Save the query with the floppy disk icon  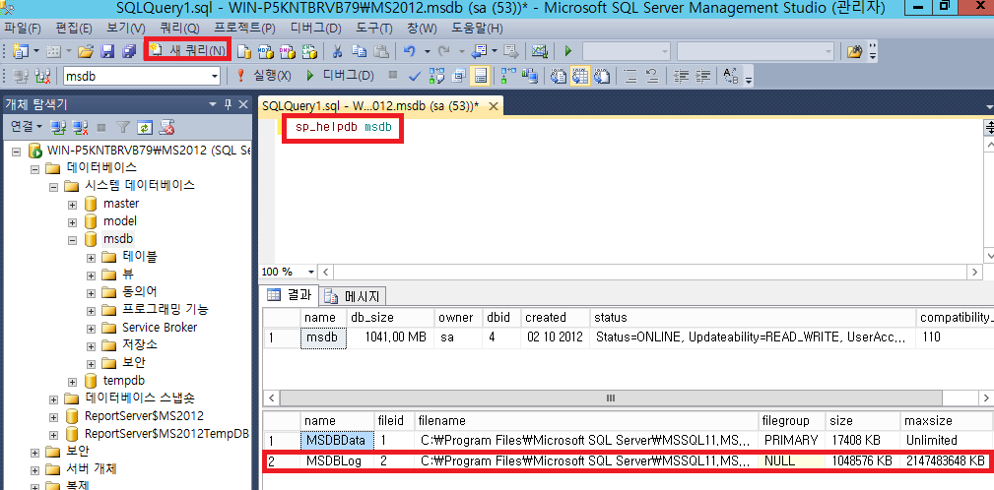tap(107, 50)
